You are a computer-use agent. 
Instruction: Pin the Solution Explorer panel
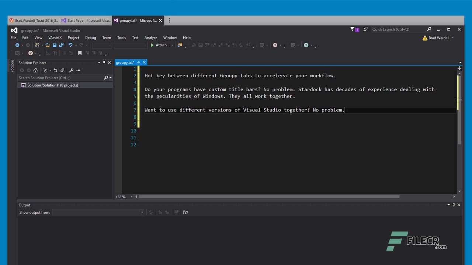pyautogui.click(x=104, y=63)
